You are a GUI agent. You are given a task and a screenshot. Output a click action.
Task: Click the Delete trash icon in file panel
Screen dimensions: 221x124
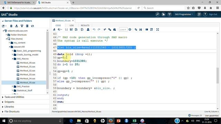11,26
